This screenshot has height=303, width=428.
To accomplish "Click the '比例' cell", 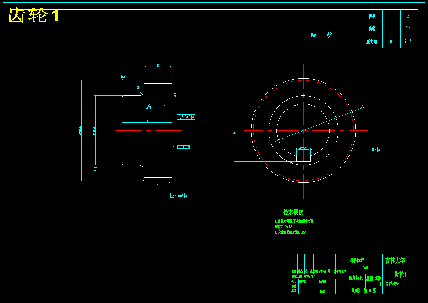I will [378, 278].
